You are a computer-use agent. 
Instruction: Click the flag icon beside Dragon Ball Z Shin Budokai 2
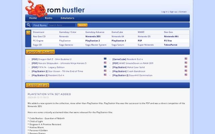tap(105, 59)
